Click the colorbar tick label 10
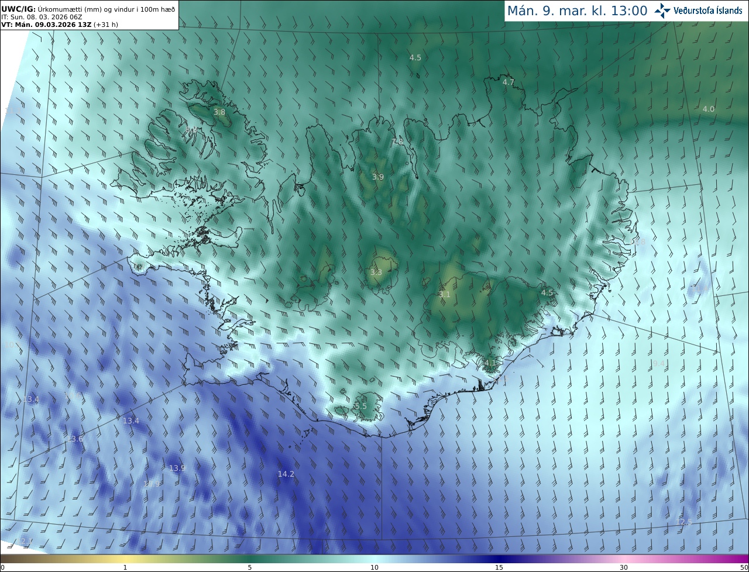 click(x=374, y=567)
